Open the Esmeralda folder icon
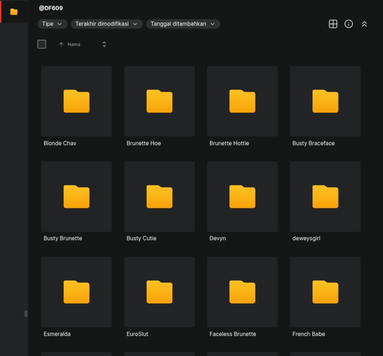The height and width of the screenshot is (356, 383). tap(77, 292)
